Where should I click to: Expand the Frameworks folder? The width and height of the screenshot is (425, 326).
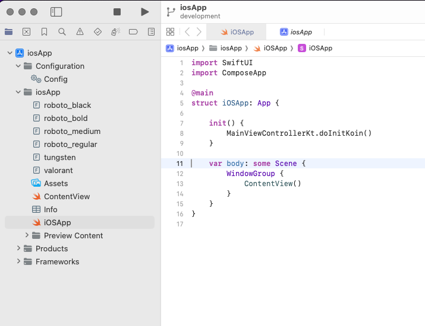(18, 261)
